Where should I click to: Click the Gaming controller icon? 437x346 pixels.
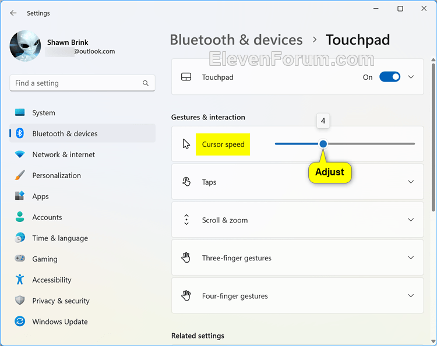20,259
